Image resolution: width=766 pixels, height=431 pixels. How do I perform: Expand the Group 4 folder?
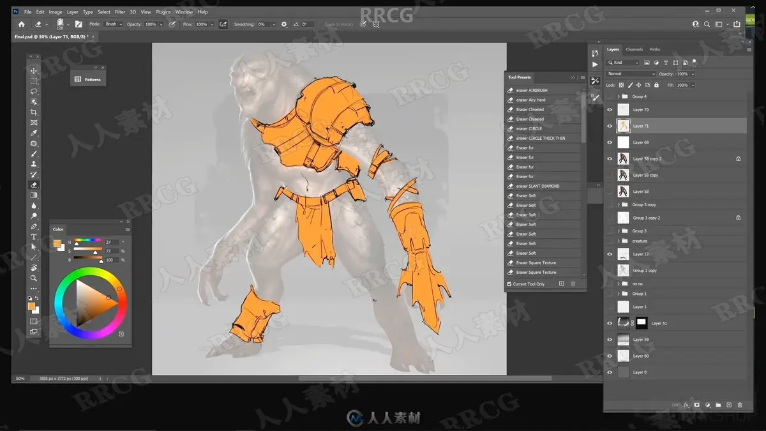click(x=619, y=96)
